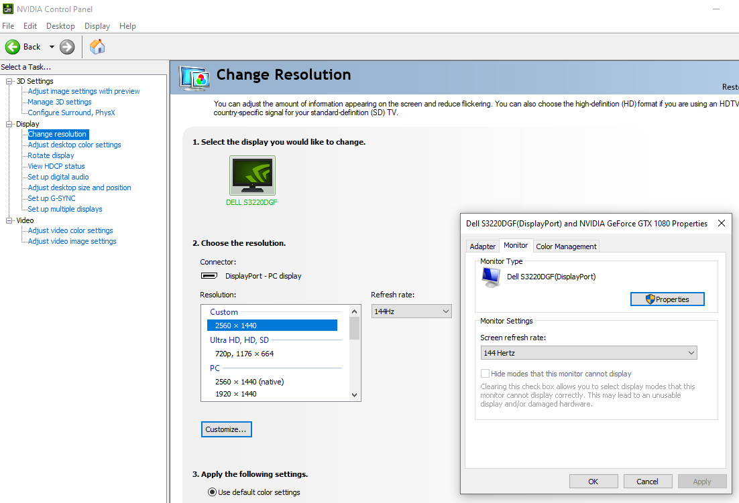Collapse the Video tree node
This screenshot has width=739, height=503.
click(9, 220)
